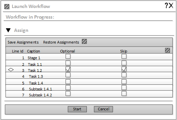Enable Optional checkbox for Stage 1
Image resolution: width=177 pixels, height=120 pixels.
pyautogui.click(x=68, y=56)
